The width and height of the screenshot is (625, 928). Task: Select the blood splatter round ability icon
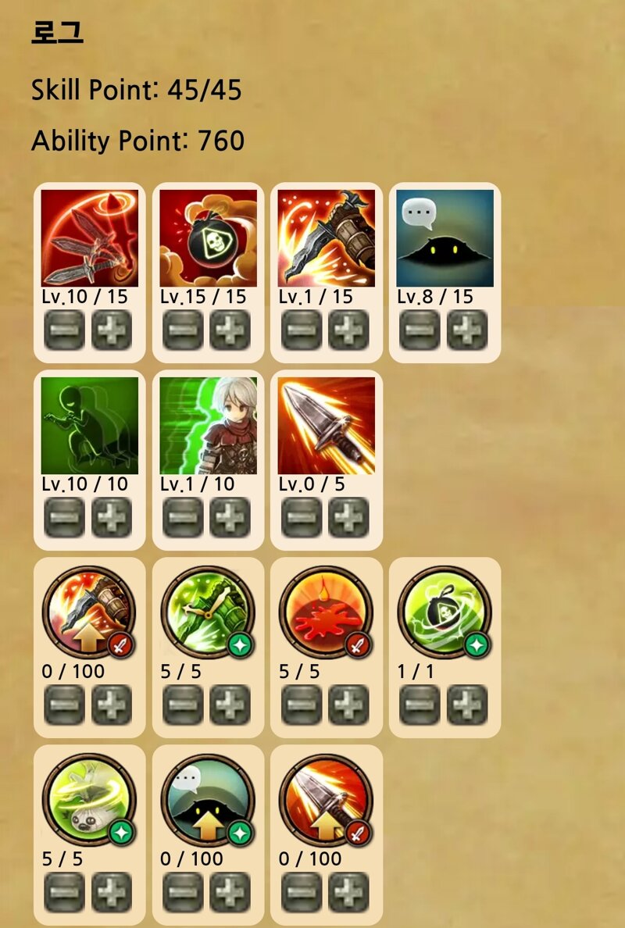pyautogui.click(x=326, y=612)
